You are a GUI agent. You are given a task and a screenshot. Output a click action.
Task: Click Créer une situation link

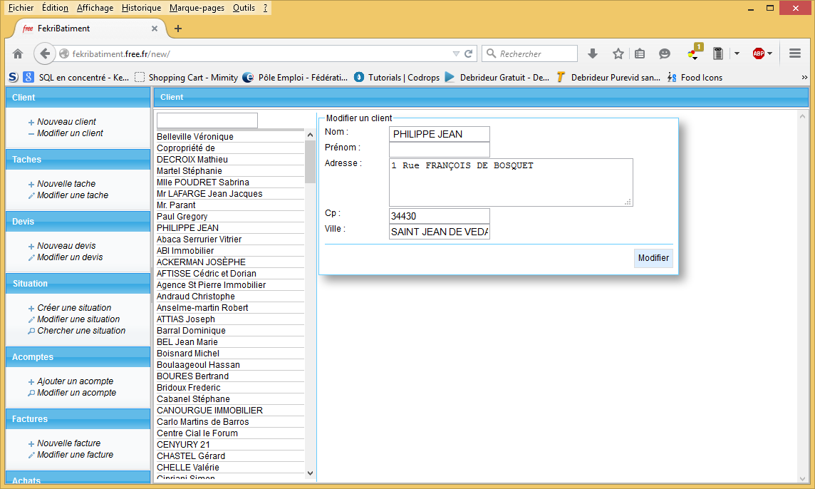tap(74, 307)
